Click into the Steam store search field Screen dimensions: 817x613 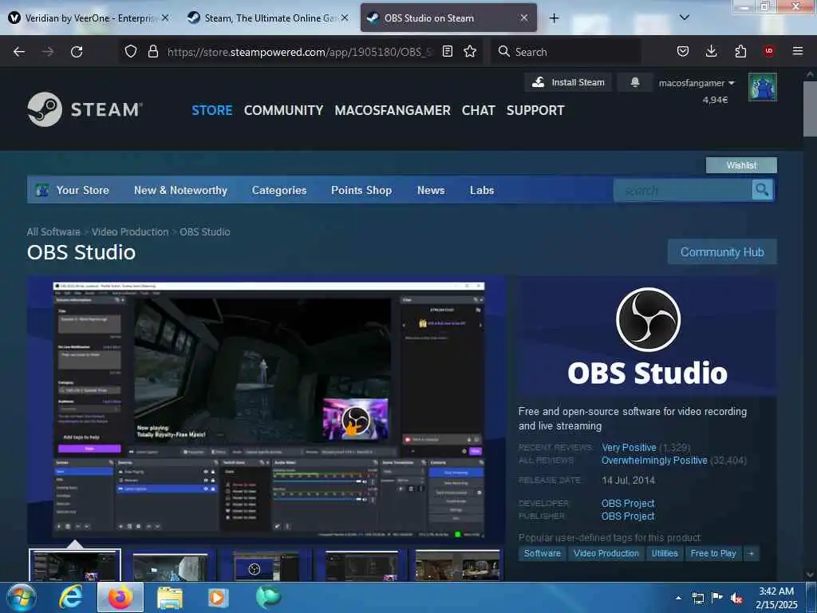(x=683, y=190)
